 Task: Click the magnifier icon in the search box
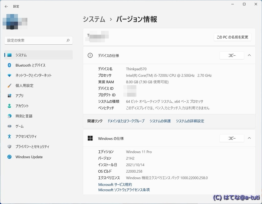point(68,40)
